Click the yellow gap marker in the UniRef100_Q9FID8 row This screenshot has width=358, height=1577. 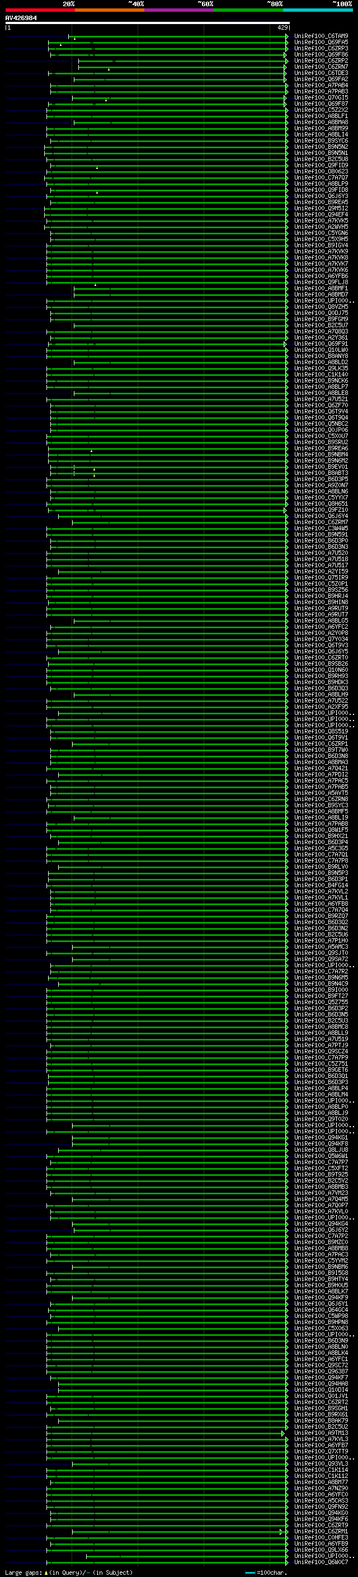point(97,192)
